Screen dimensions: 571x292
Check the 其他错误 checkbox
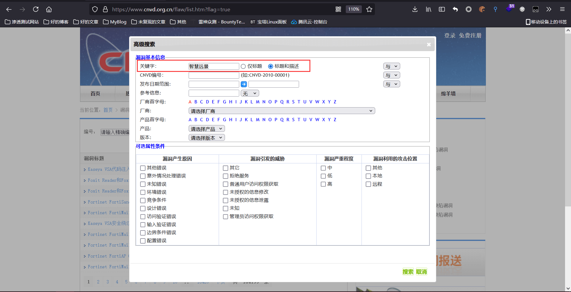tap(143, 168)
